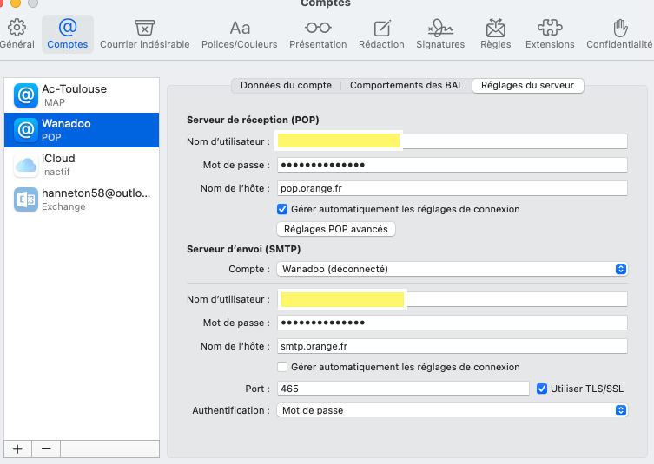
Task: Open the Confidentialité preferences pane
Action: coord(619,34)
